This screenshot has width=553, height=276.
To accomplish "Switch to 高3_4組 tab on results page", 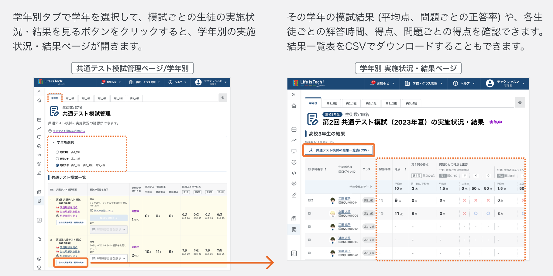I will (411, 103).
